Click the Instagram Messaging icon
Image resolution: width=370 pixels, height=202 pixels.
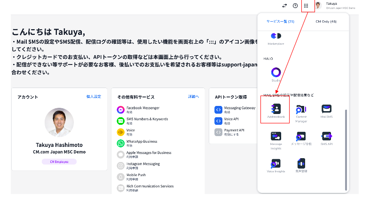coord(120,166)
